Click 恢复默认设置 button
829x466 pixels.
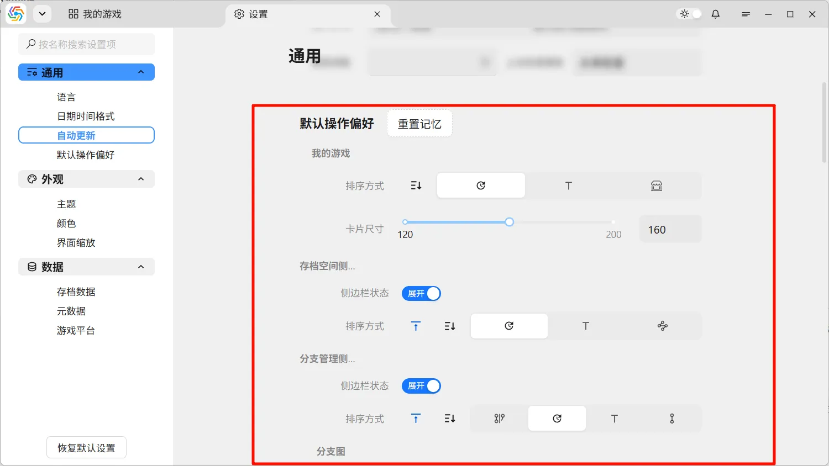pyautogui.click(x=86, y=448)
